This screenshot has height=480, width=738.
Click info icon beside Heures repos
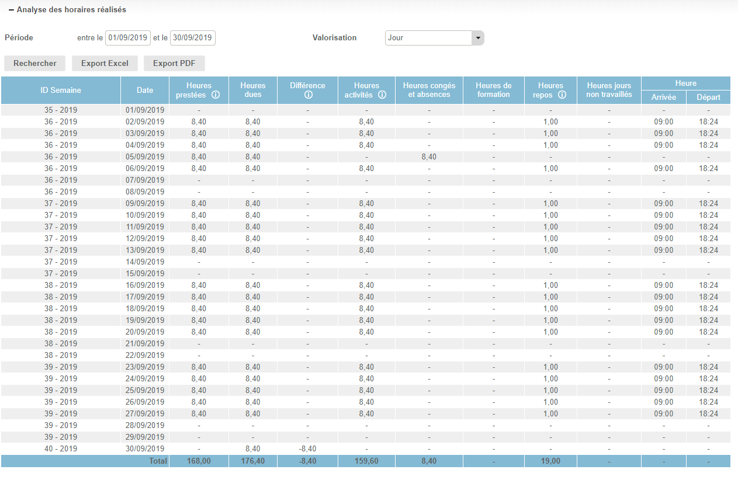[562, 95]
